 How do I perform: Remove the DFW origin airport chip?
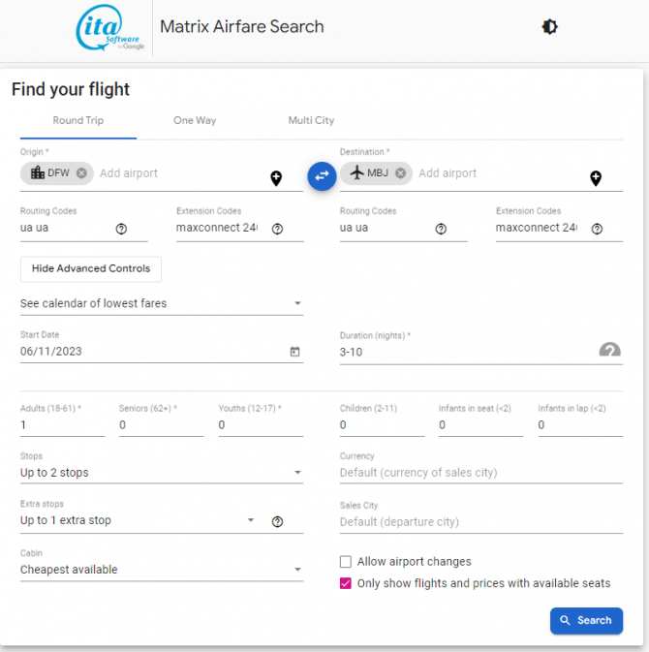click(81, 173)
